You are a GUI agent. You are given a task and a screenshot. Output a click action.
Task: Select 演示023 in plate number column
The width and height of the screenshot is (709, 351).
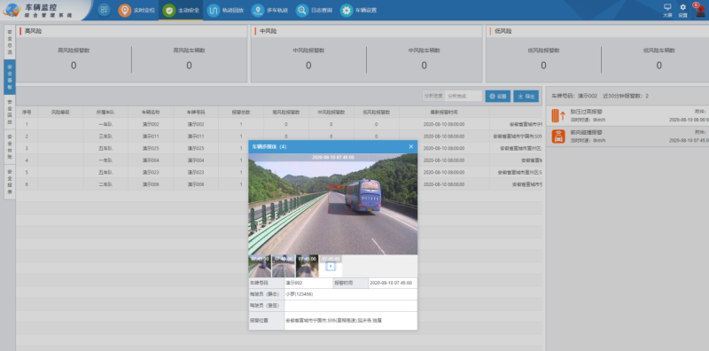tap(196, 172)
